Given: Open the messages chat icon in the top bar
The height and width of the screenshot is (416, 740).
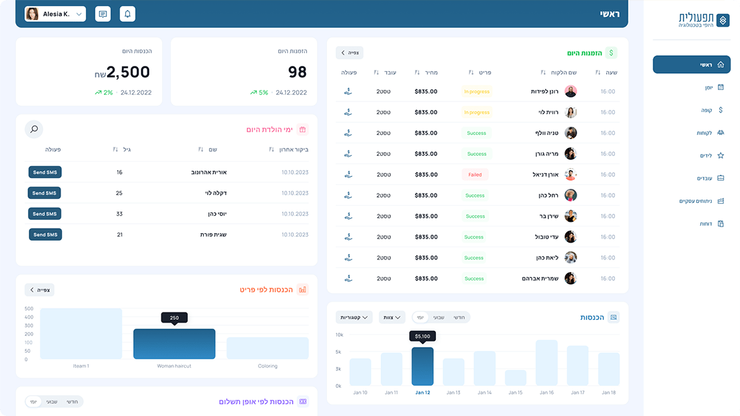Looking at the screenshot, I should click(x=103, y=14).
